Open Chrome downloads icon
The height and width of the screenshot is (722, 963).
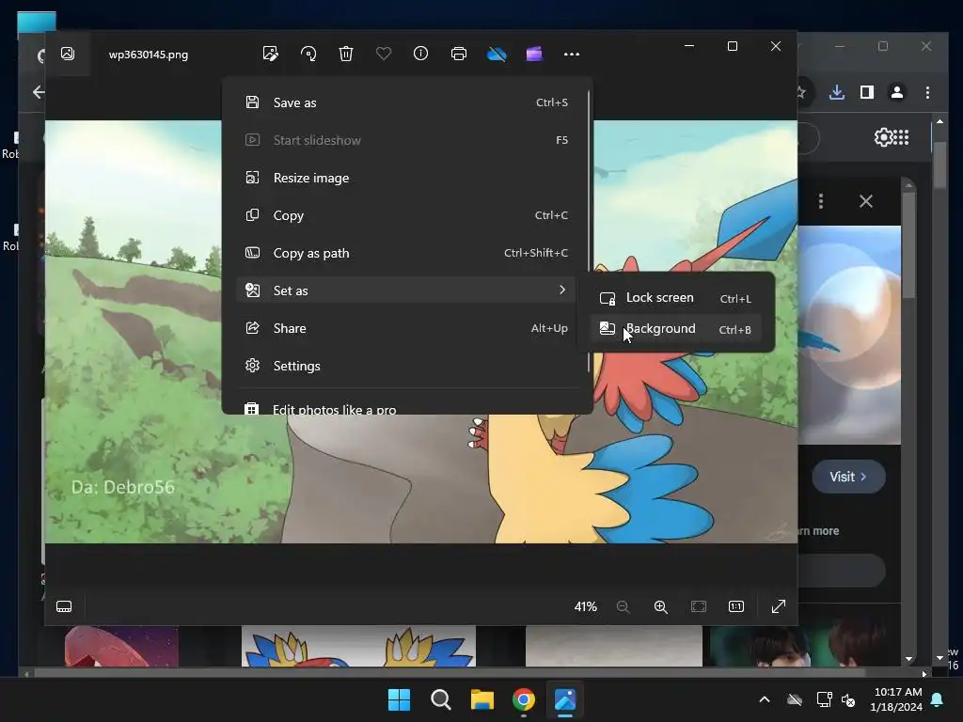click(x=836, y=92)
